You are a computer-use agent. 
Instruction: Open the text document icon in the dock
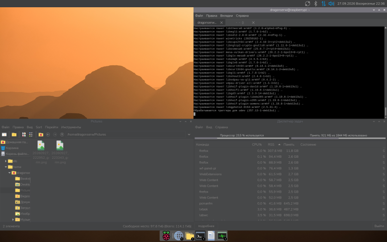(x=211, y=236)
